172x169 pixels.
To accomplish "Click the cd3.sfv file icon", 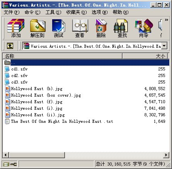I will tap(7, 82).
